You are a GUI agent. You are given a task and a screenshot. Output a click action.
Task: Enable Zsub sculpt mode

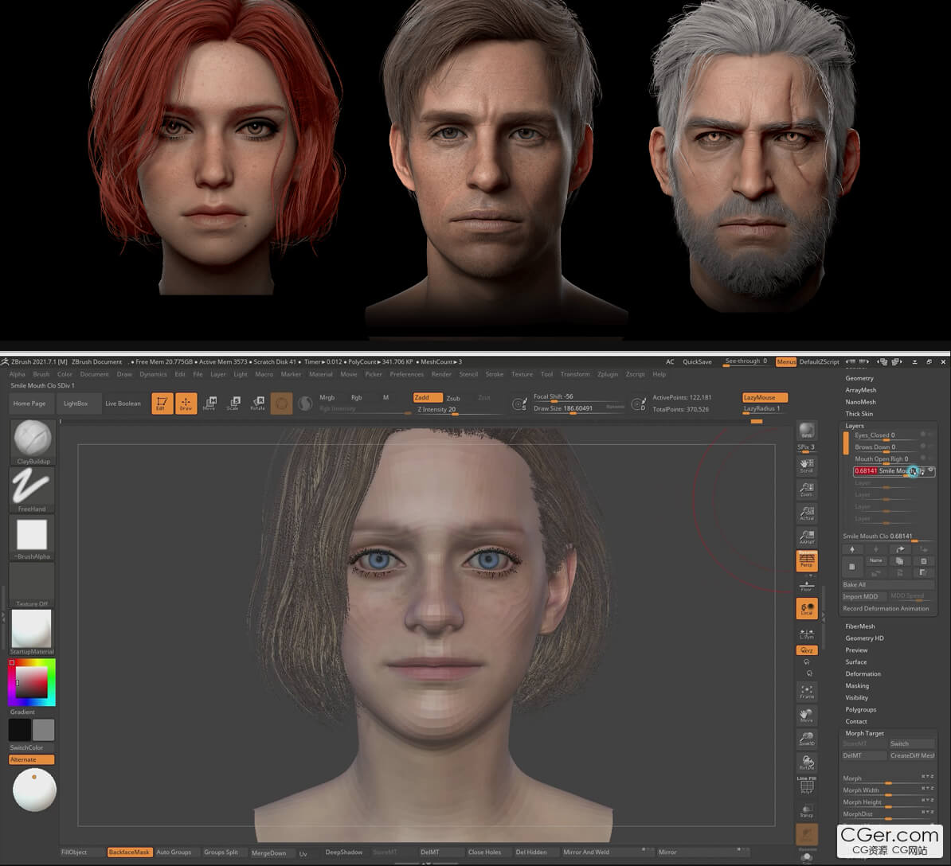[x=453, y=398]
